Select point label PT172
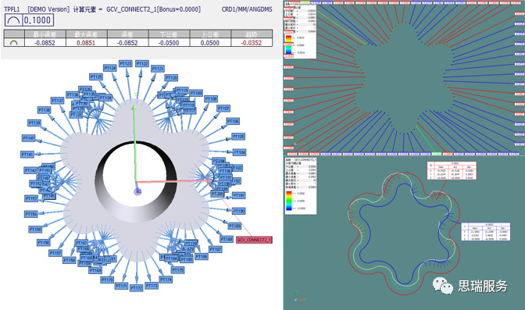Screen dimensions: 525x310 pyautogui.click(x=137, y=288)
